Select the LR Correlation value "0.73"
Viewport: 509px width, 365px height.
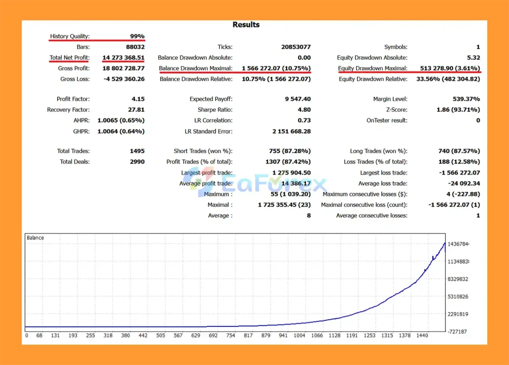pos(304,120)
